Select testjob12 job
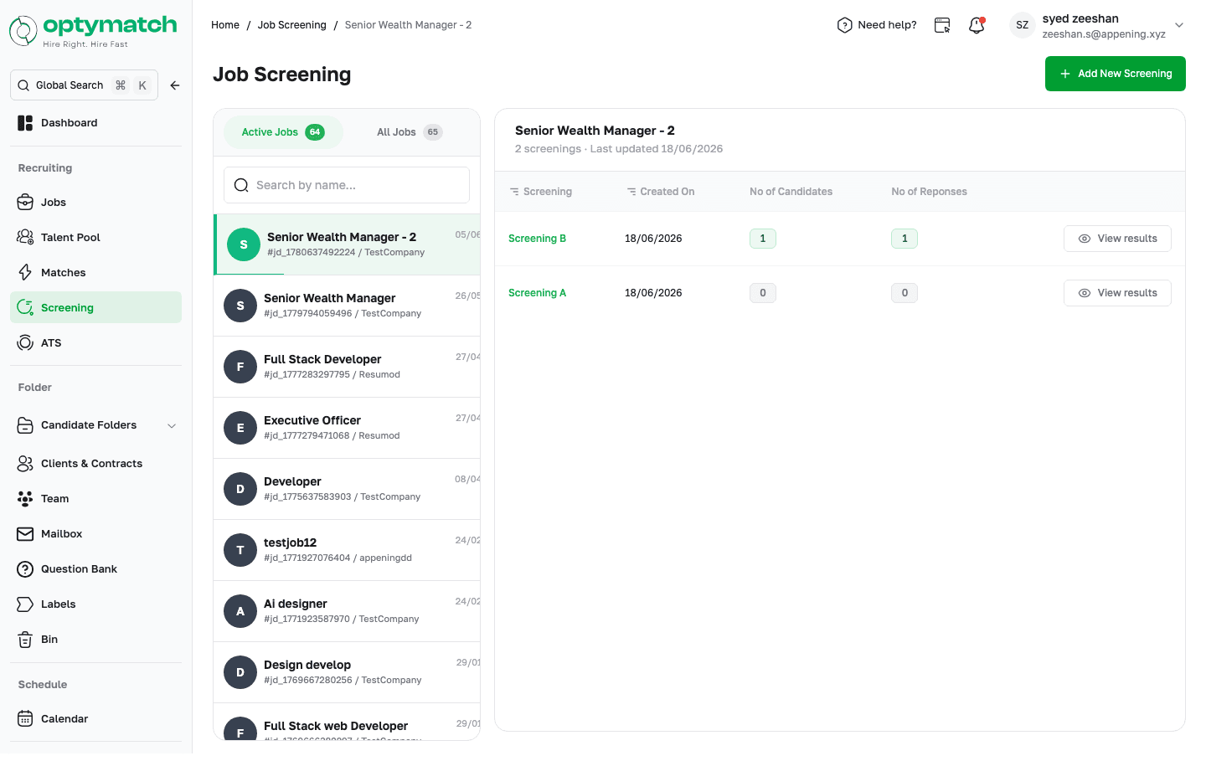The image size is (1206, 761). tap(347, 550)
